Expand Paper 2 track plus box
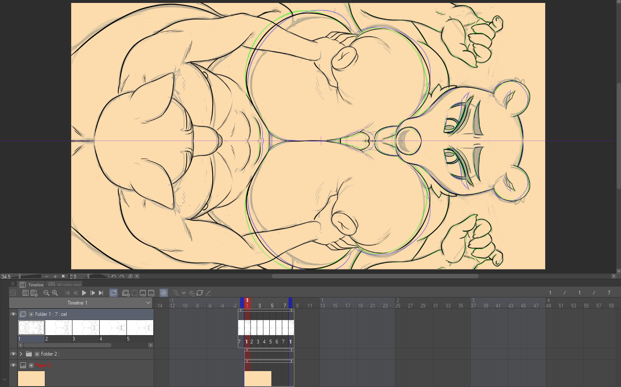621x387 pixels. click(x=31, y=365)
